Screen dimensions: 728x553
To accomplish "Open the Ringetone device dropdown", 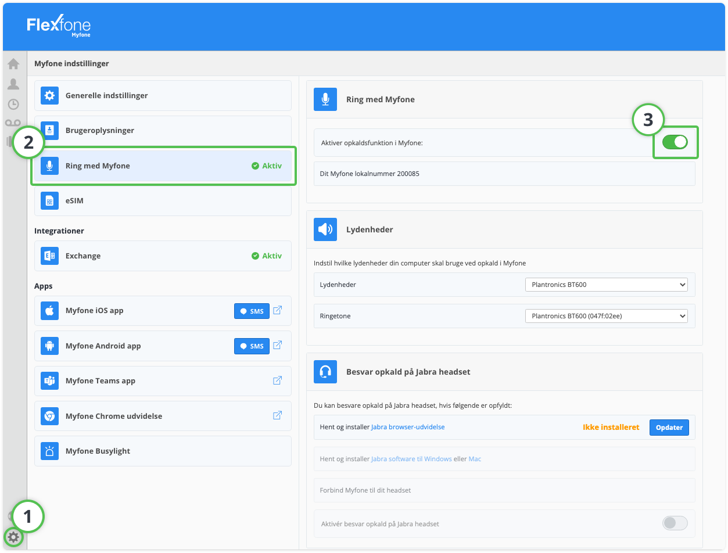I will click(606, 316).
